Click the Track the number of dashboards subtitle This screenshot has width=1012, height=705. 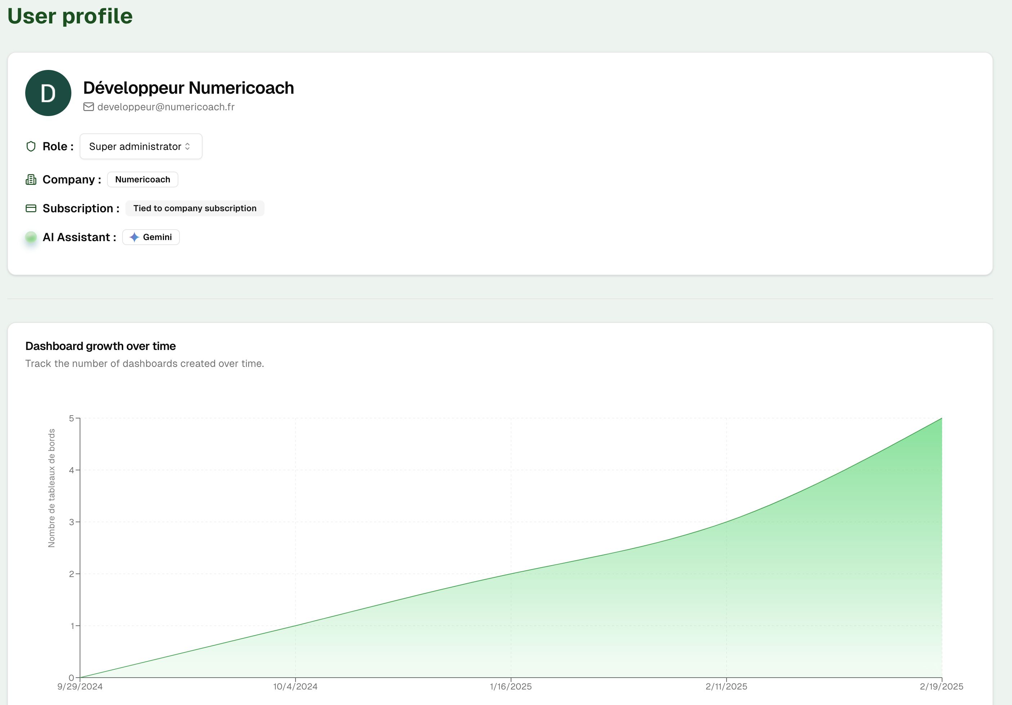145,363
